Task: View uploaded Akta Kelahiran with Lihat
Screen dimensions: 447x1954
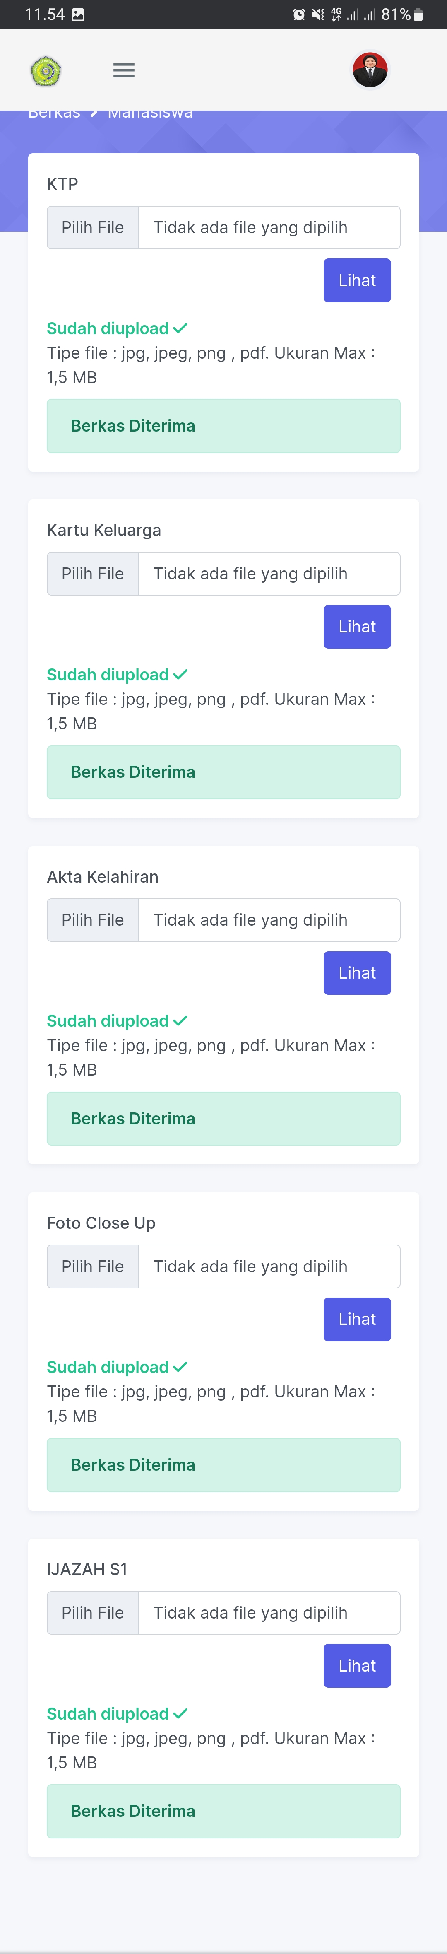Action: point(357,973)
